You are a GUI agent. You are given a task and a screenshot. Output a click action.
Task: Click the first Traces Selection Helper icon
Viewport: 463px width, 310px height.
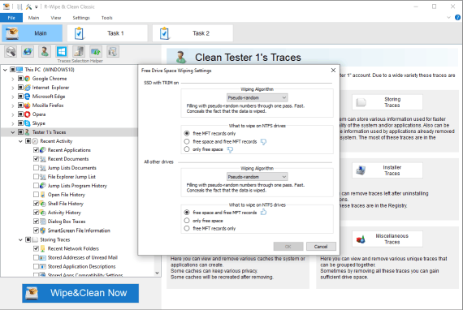pyautogui.click(x=11, y=52)
